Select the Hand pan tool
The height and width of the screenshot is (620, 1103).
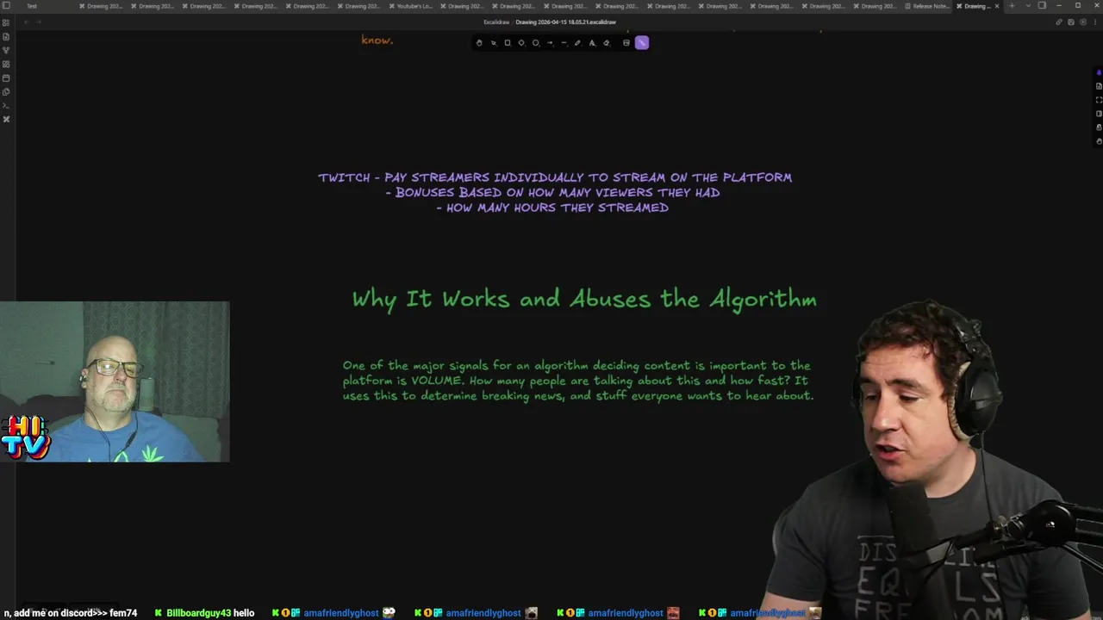[x=479, y=43]
